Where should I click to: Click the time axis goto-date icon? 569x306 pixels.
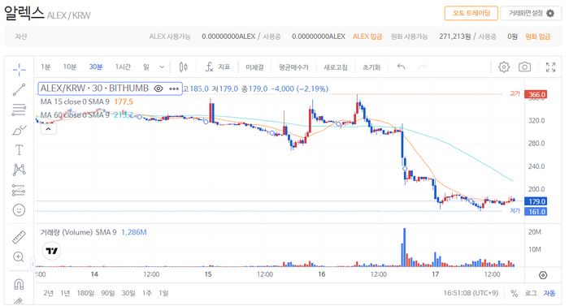tap(543, 275)
